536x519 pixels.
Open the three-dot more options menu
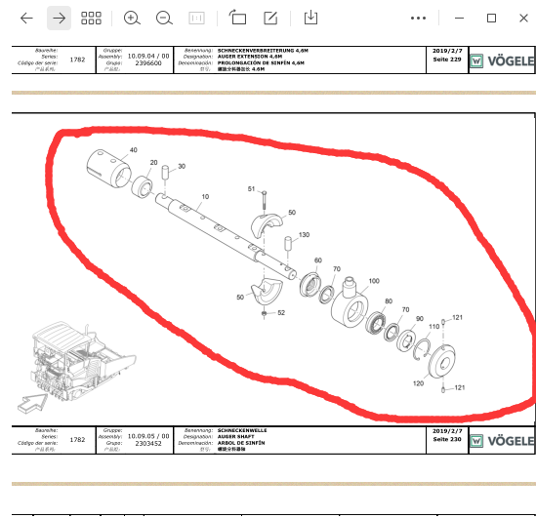[419, 19]
